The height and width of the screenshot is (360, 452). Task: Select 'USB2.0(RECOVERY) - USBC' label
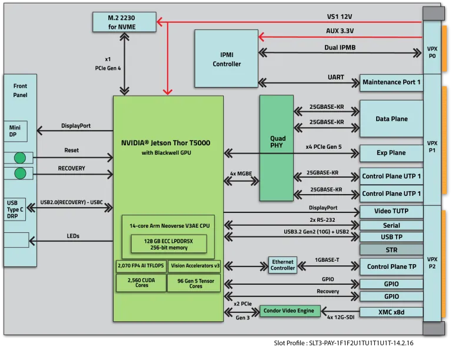click(71, 202)
